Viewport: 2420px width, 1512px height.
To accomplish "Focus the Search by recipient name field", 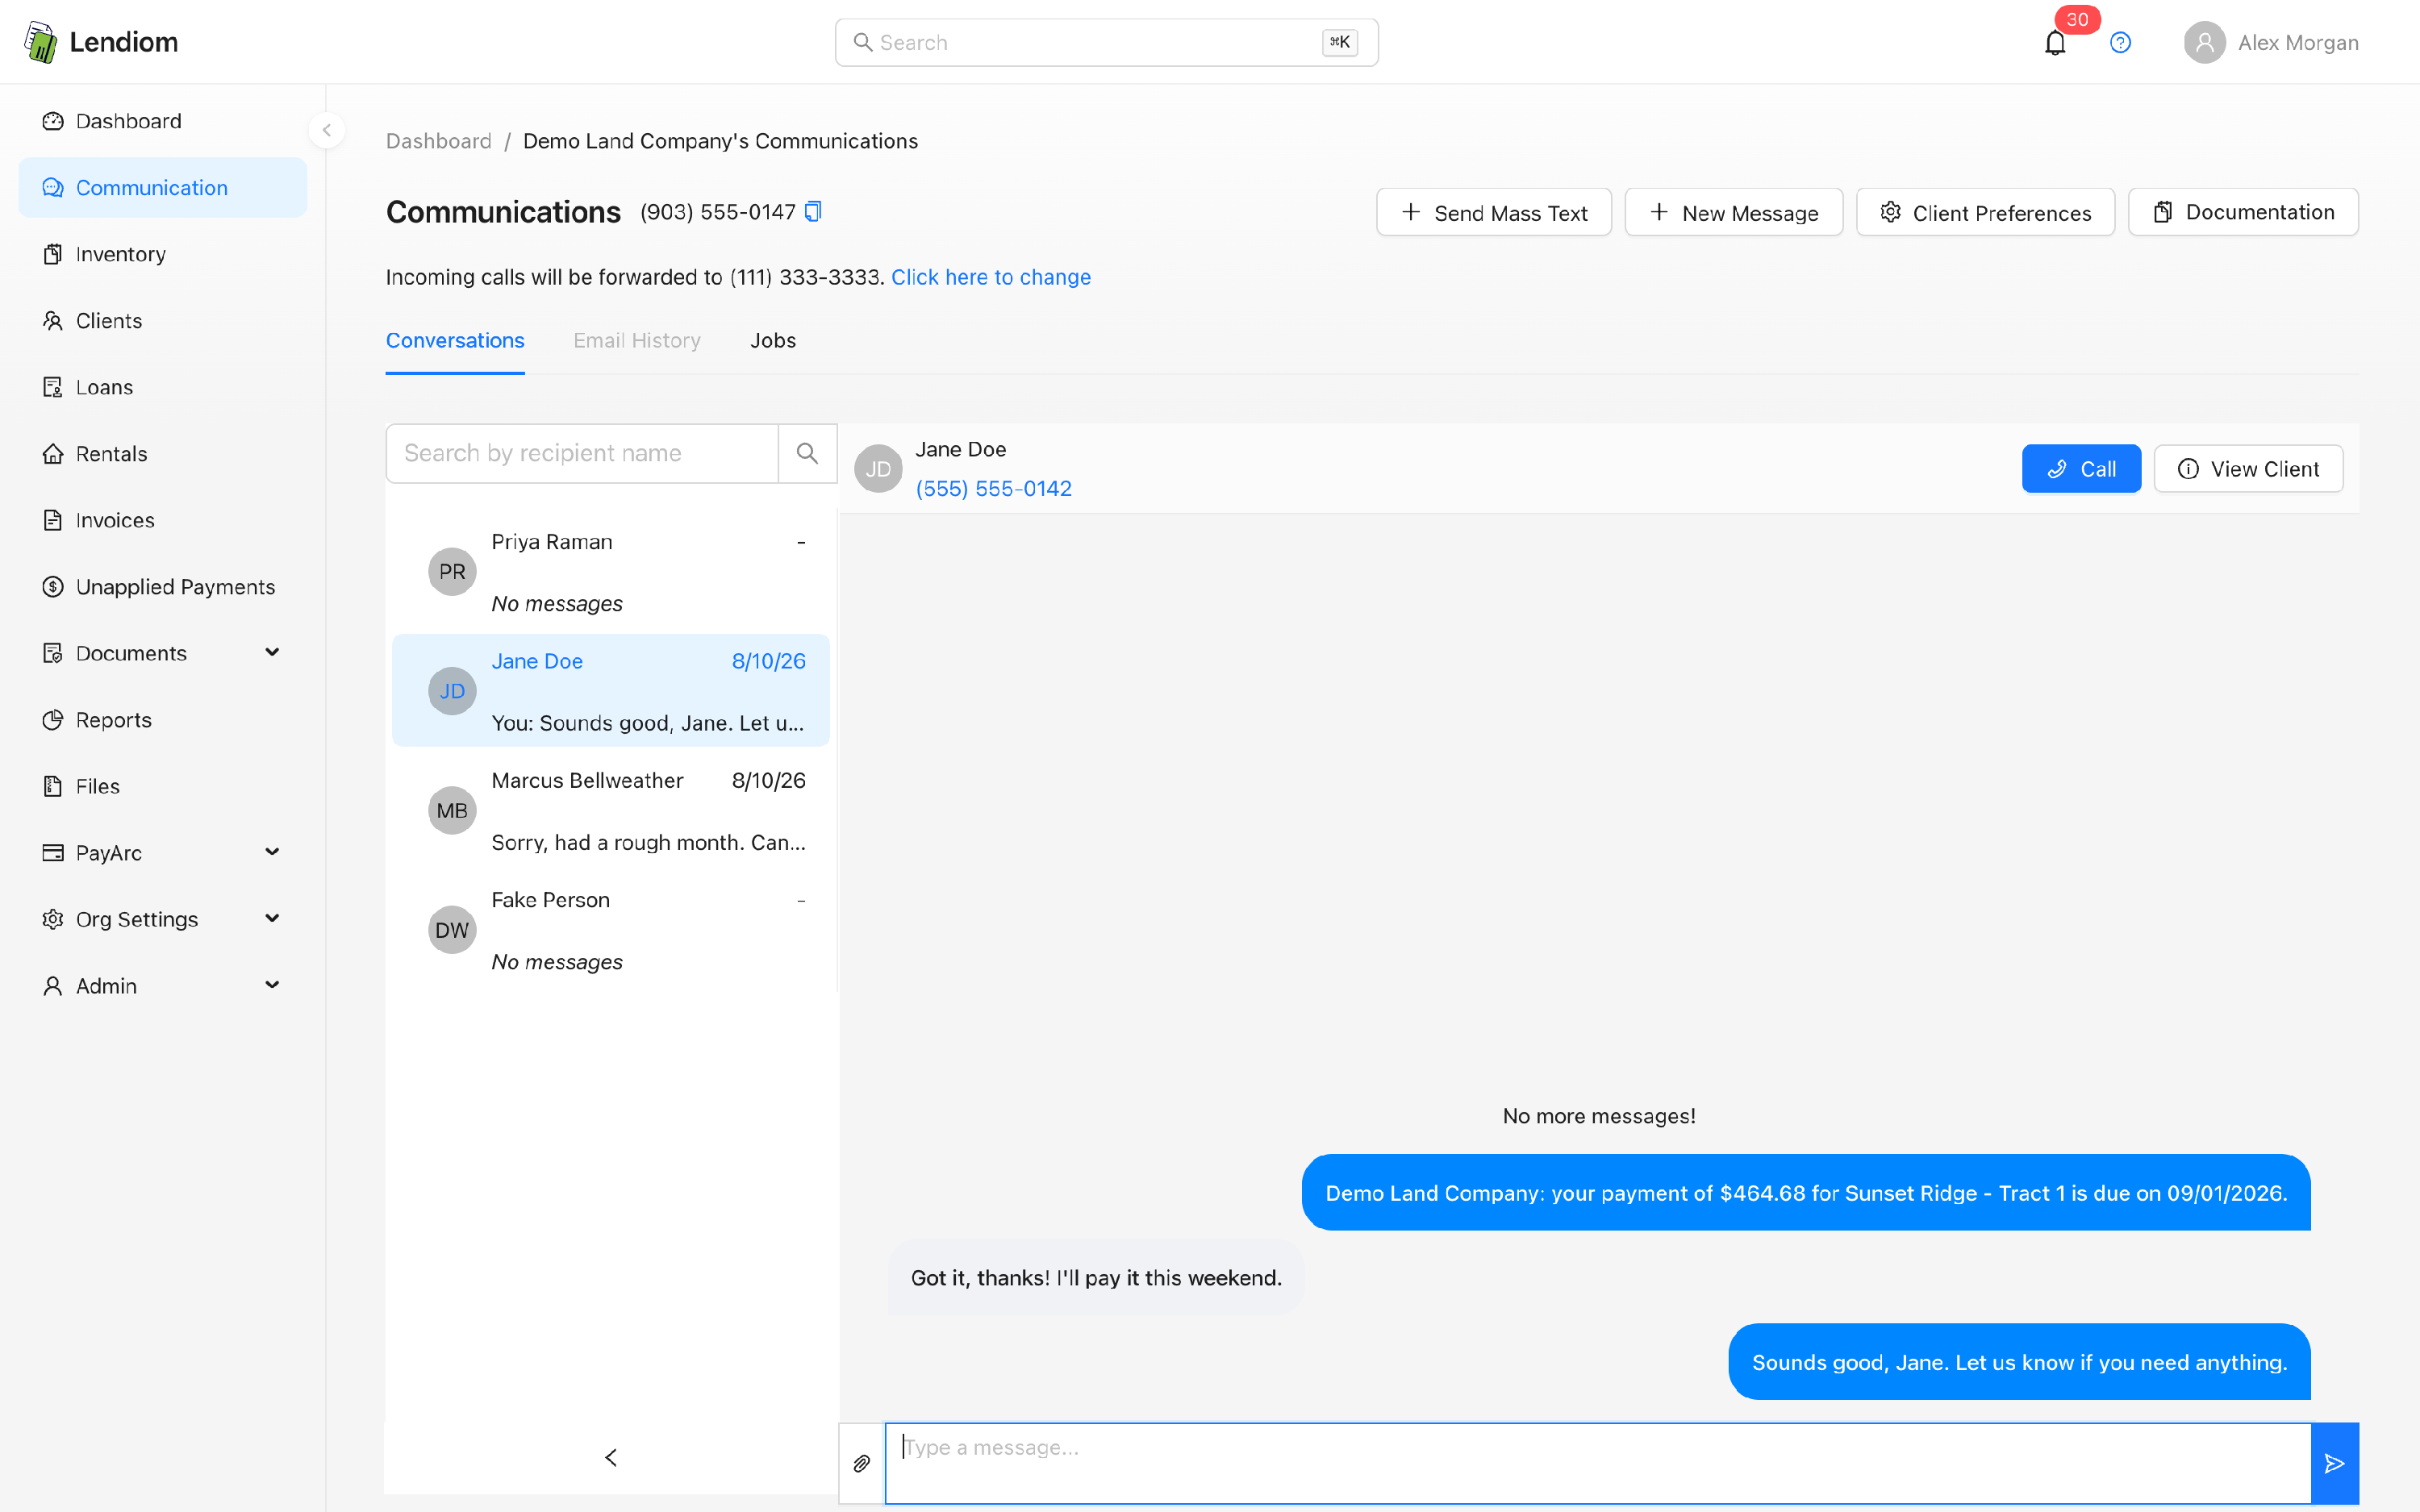I will tap(582, 453).
